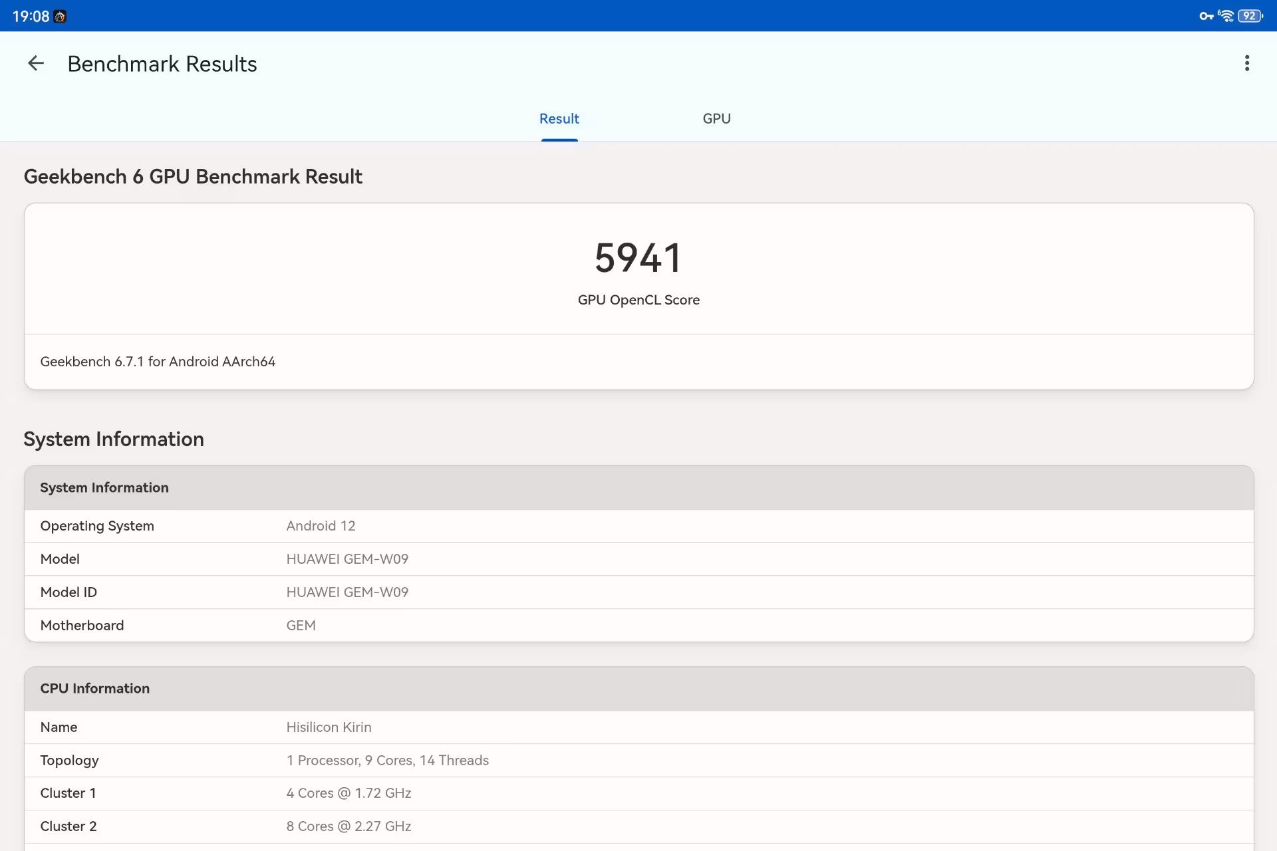The image size is (1277, 851).
Task: Tap Geekbench 6.7.1 for Android AArch64 text
Action: pyautogui.click(x=158, y=362)
